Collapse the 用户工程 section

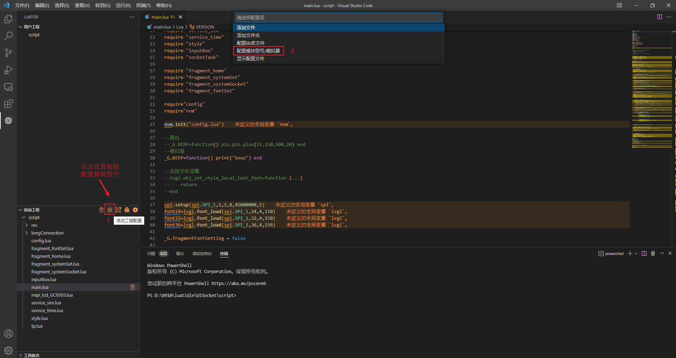tap(20, 27)
